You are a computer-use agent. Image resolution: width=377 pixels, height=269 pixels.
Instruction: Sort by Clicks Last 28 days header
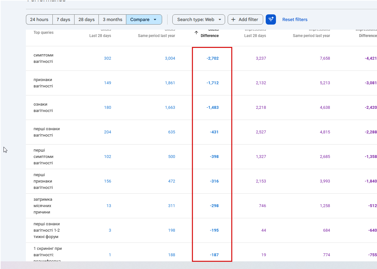coord(100,33)
